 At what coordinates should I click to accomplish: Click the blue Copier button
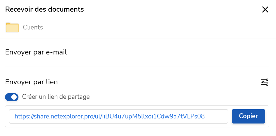point(248,116)
